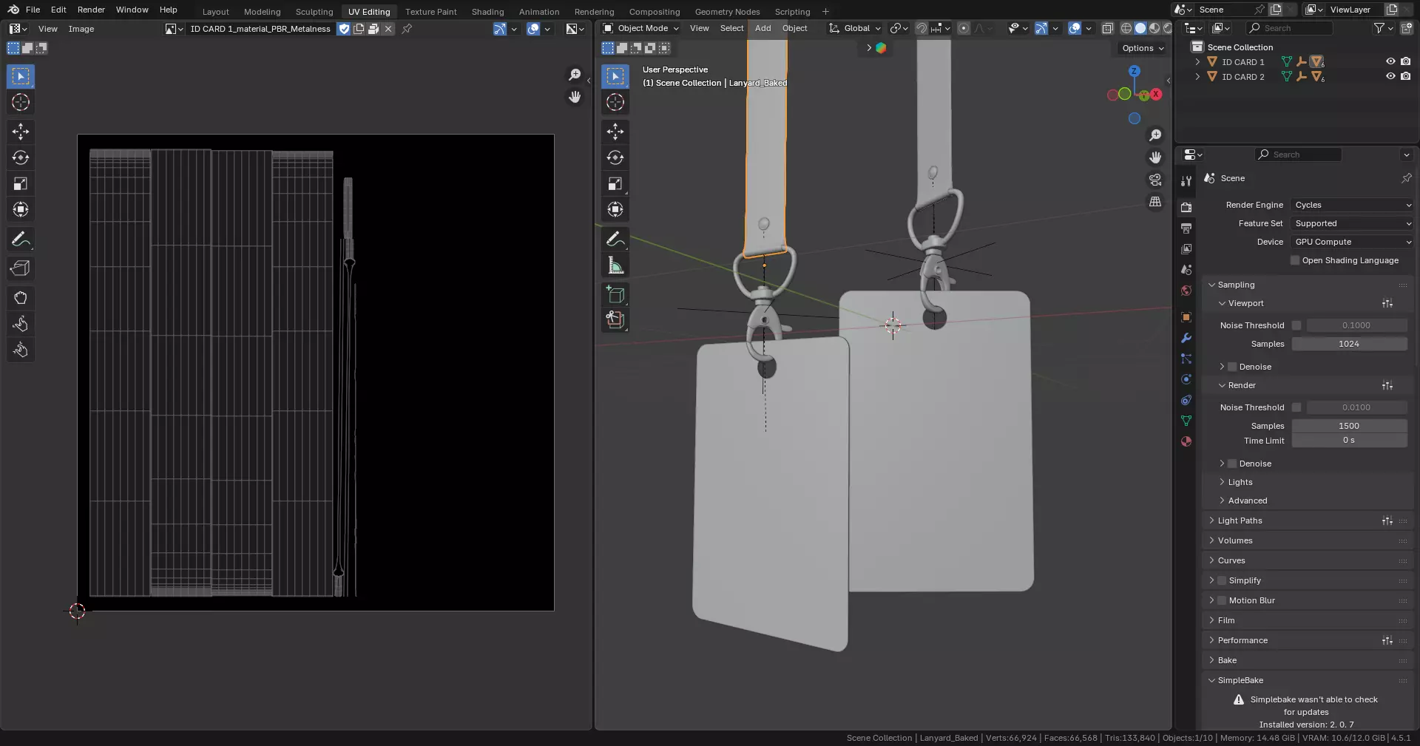Open the Global transform orientation dropdown
This screenshot has height=746, width=1420.
[x=855, y=28]
